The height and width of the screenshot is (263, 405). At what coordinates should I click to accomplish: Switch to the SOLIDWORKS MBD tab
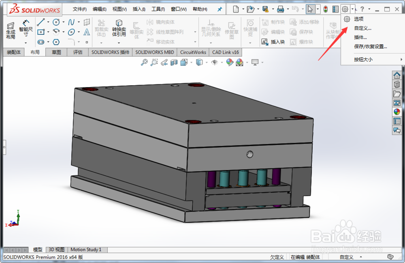coord(155,52)
